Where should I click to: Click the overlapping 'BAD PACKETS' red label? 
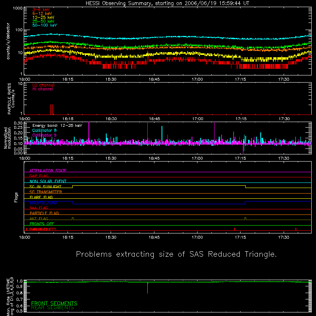[43, 229]
